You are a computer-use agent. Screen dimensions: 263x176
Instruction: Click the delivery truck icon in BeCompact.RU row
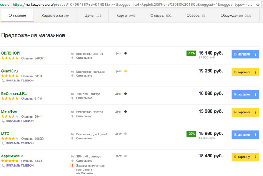coord(72,94)
